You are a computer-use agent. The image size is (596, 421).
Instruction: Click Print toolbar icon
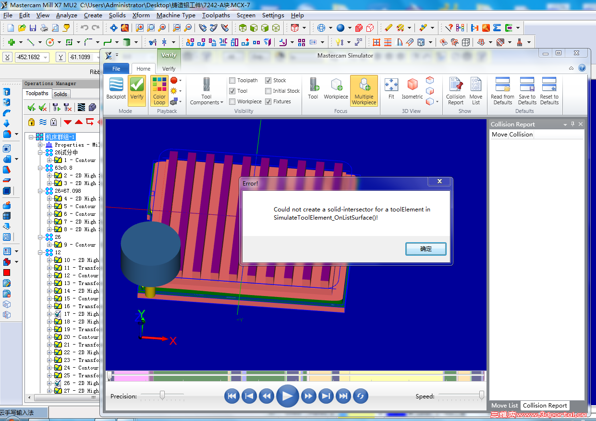point(44,28)
